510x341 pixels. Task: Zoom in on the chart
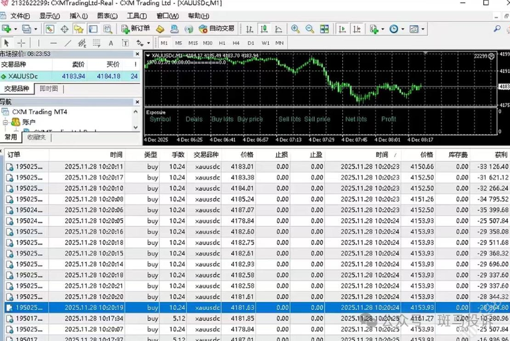pos(295,29)
